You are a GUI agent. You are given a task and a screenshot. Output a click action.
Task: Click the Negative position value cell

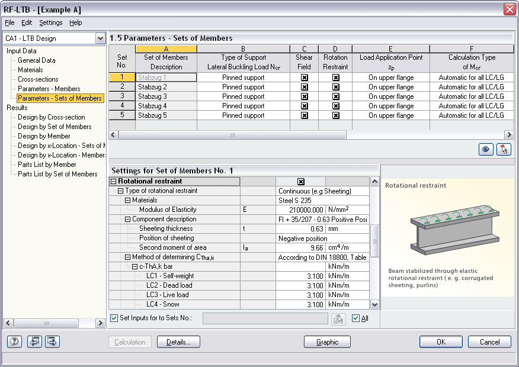pyautogui.click(x=322, y=239)
